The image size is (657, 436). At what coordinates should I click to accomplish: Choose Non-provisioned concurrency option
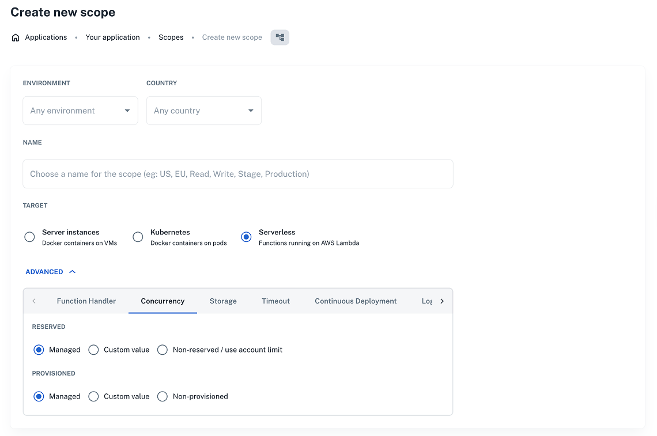[163, 397]
